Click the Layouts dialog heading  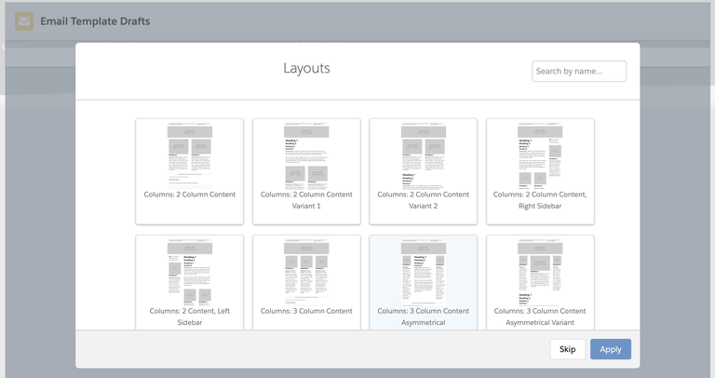click(x=306, y=69)
